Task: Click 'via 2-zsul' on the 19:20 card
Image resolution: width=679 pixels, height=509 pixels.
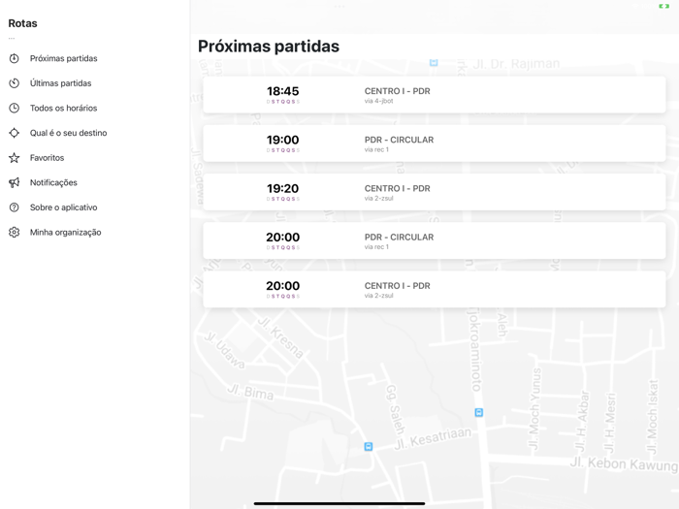Action: click(379, 198)
